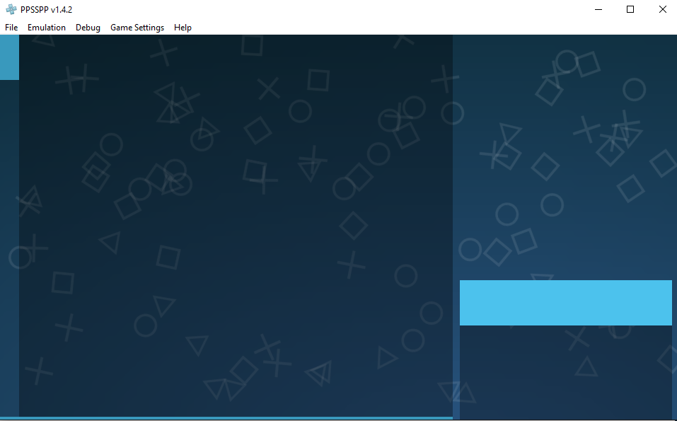This screenshot has height=421, width=677.
Task: Minimize the PPSSPP window
Action: 598,10
